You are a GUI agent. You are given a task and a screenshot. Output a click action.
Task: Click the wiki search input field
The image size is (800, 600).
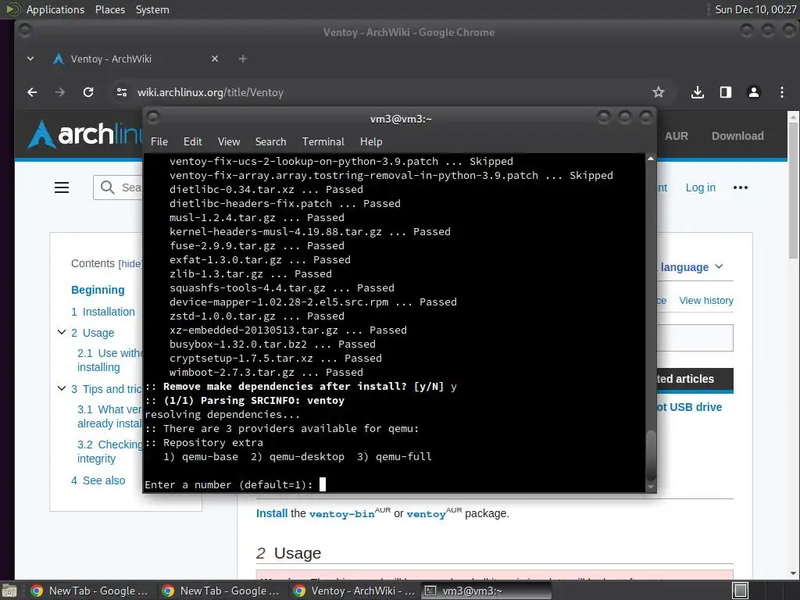click(119, 187)
